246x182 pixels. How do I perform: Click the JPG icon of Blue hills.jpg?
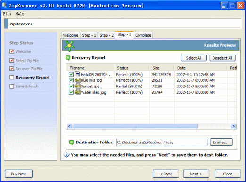pyautogui.click(x=78, y=80)
